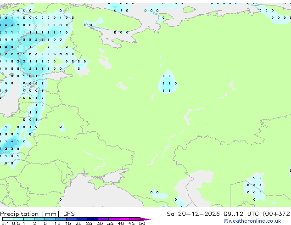The image size is (291, 225).
Task: Click legend value label '10'
Action: [x=57, y=223]
